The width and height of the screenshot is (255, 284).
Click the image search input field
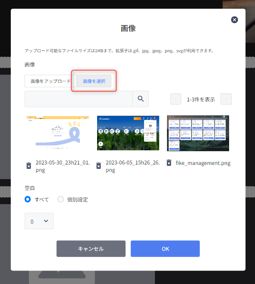point(79,99)
